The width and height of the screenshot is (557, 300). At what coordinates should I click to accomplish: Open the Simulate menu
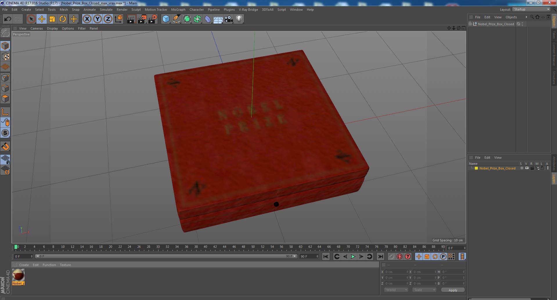pyautogui.click(x=106, y=10)
